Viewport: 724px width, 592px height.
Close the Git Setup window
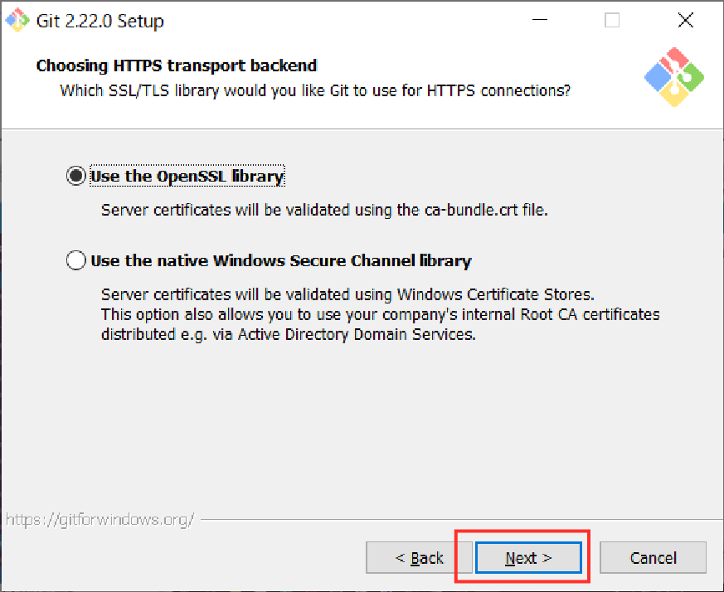(685, 21)
